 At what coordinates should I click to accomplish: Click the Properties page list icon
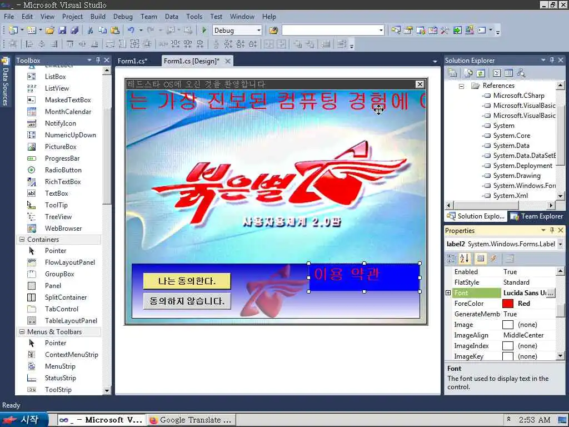point(481,259)
